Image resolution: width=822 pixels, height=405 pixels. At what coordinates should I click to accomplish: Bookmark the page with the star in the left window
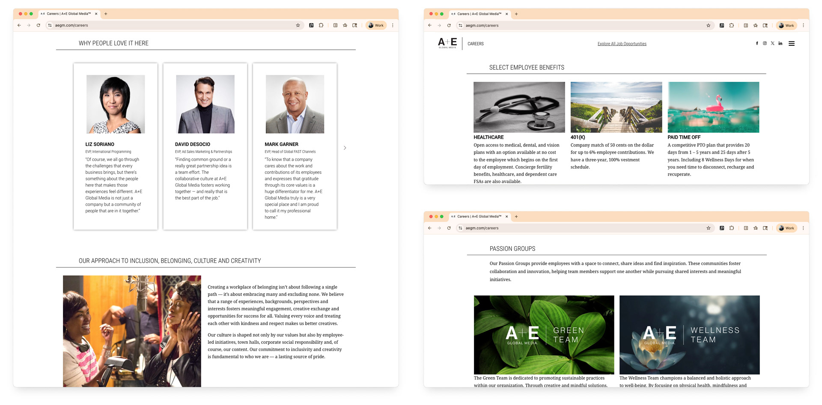(x=298, y=25)
